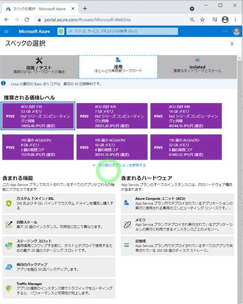
Task: Select the P3V2 pricing tier
Action: point(186,116)
